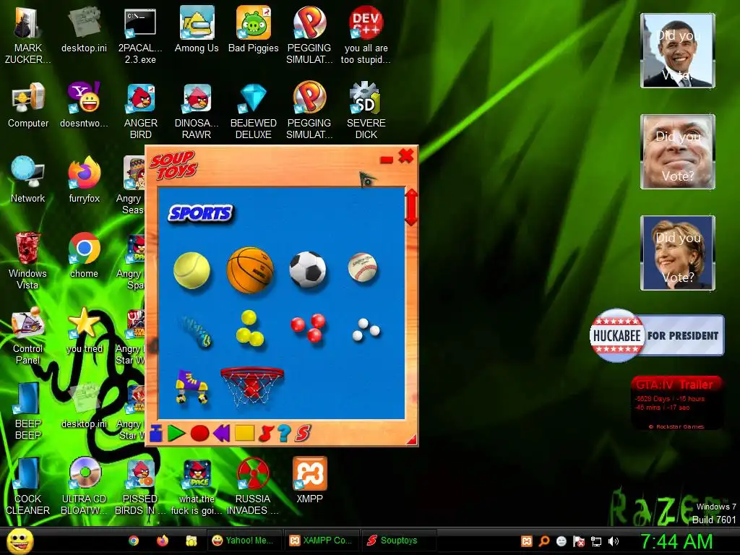Click the red resize corner of Soup Toys
This screenshot has height=555, width=740.
[x=412, y=439]
